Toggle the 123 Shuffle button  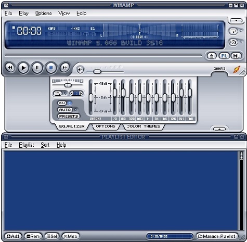coord(233,42)
